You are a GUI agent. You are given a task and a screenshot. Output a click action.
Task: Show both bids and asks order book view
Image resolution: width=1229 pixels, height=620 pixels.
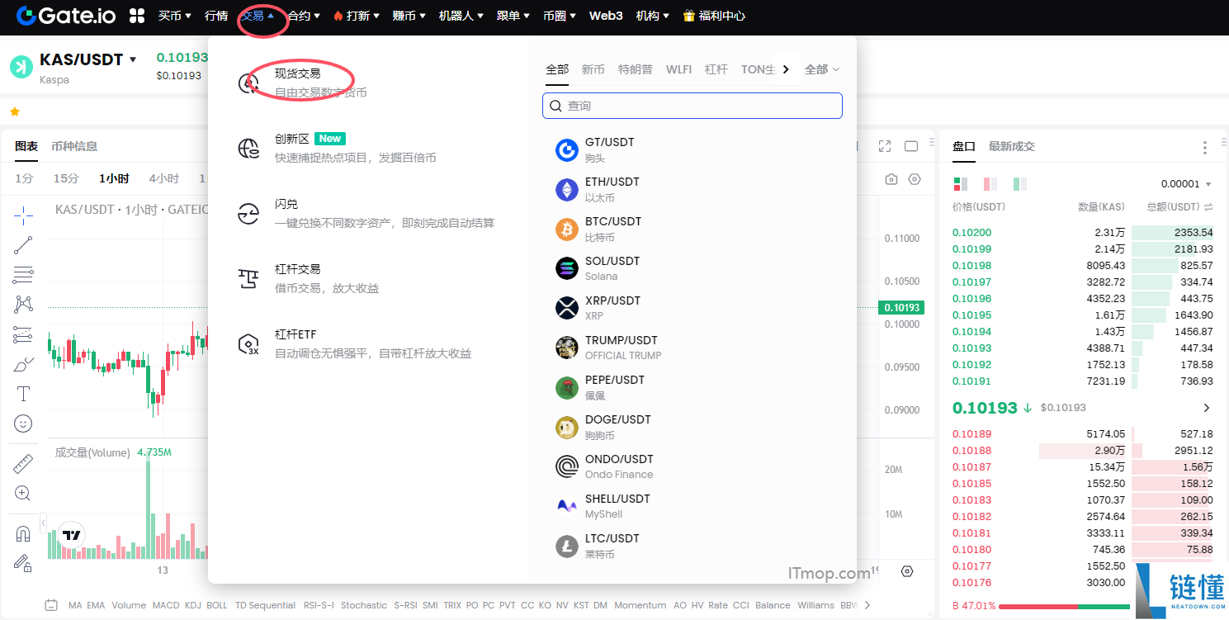(x=960, y=184)
